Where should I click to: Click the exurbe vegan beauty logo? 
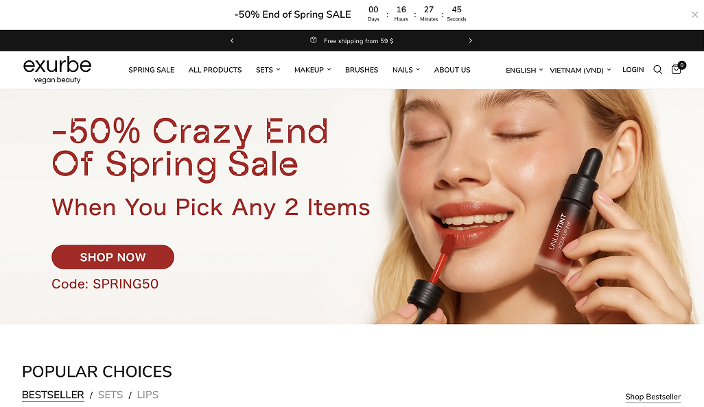(x=57, y=70)
